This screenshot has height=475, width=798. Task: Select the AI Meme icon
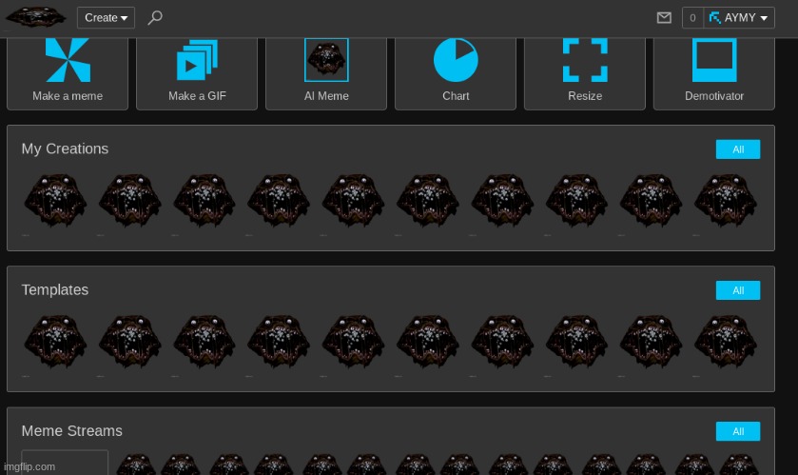[326, 60]
